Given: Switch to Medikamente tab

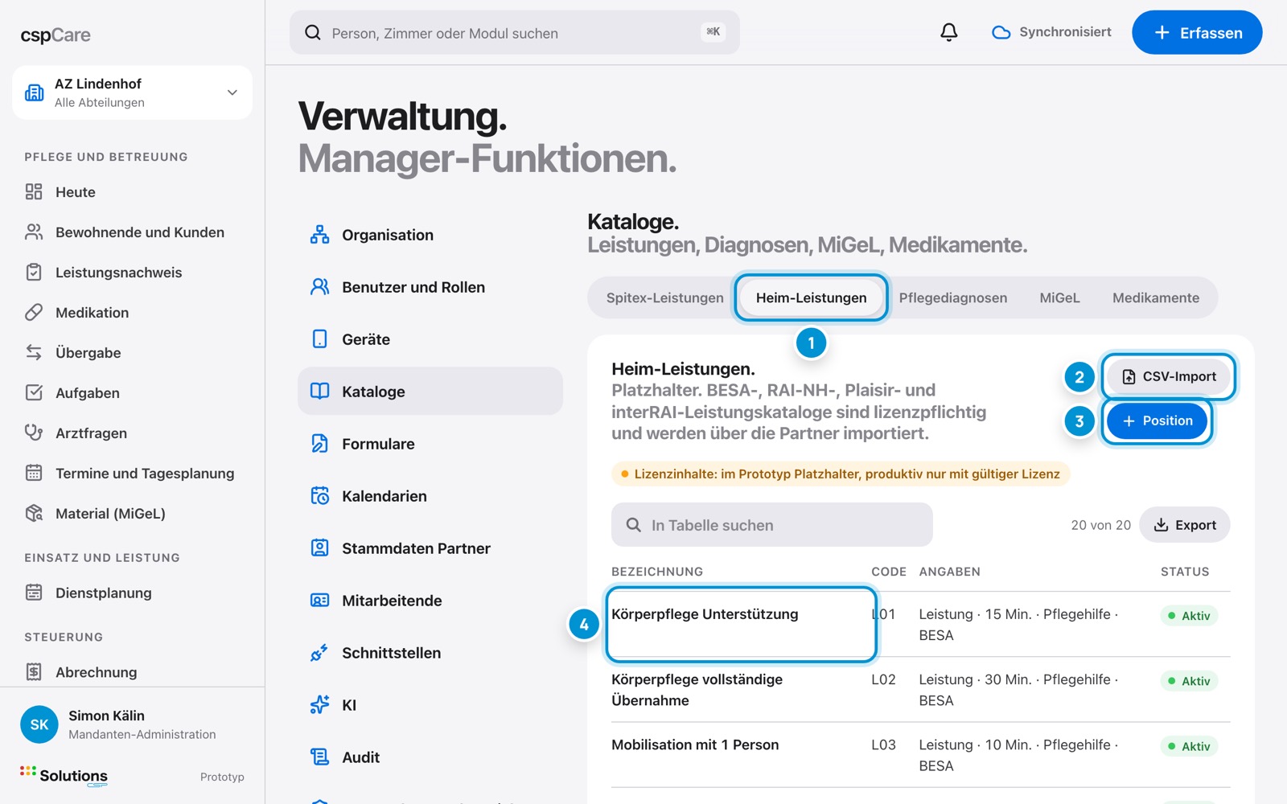Looking at the screenshot, I should point(1155,297).
